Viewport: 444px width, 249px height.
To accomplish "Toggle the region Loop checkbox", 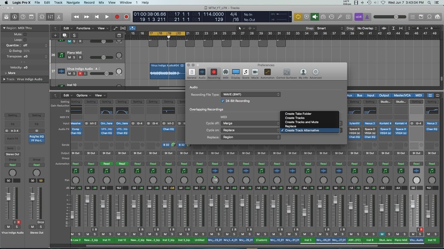I will pos(25,40).
